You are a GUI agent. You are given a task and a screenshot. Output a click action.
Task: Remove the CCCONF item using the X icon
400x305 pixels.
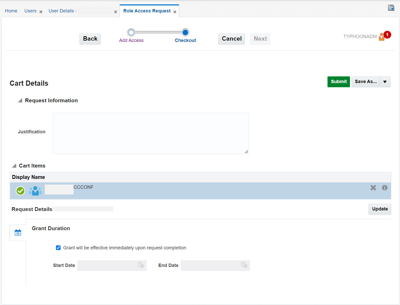coord(373,188)
